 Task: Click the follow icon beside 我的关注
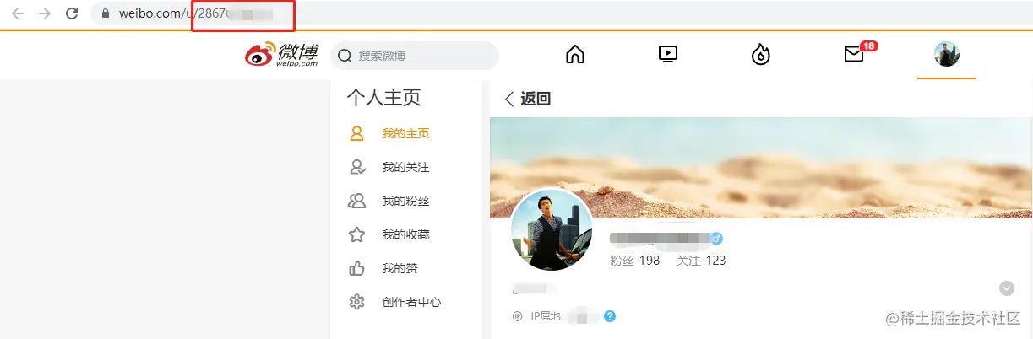[x=356, y=167]
